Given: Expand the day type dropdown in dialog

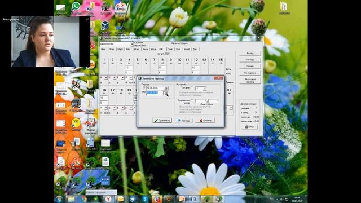Looking at the screenshot, I should click(204, 89).
